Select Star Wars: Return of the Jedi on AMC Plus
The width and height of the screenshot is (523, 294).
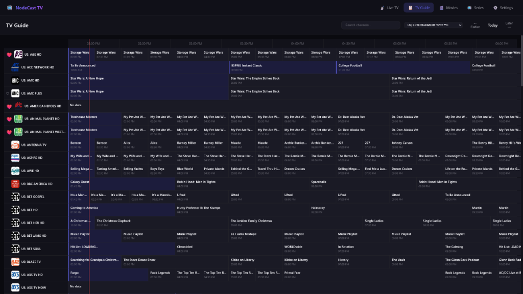(x=456, y=93)
